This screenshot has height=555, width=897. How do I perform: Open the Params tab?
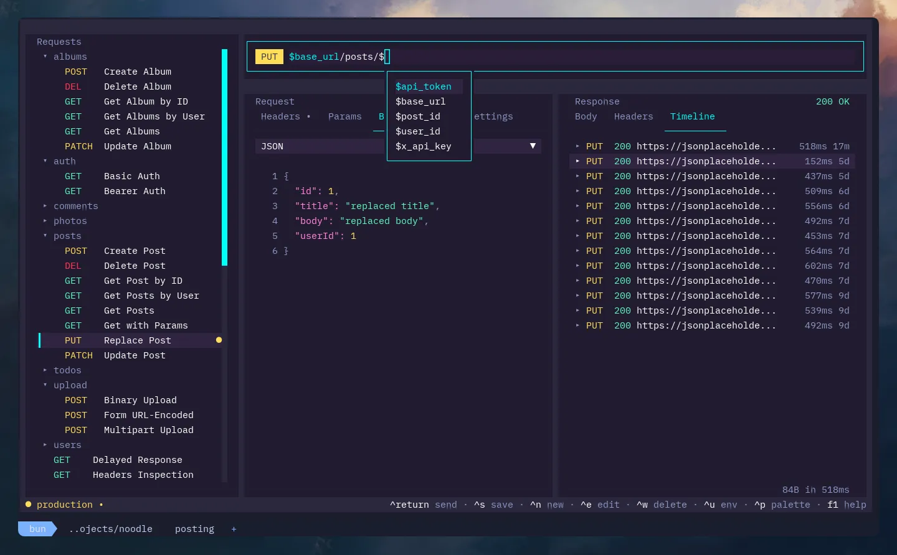(x=344, y=116)
